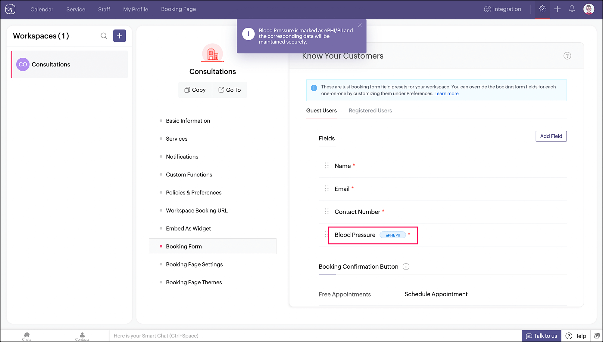603x342 pixels.
Task: Add a new workspace with plus button
Action: point(120,36)
